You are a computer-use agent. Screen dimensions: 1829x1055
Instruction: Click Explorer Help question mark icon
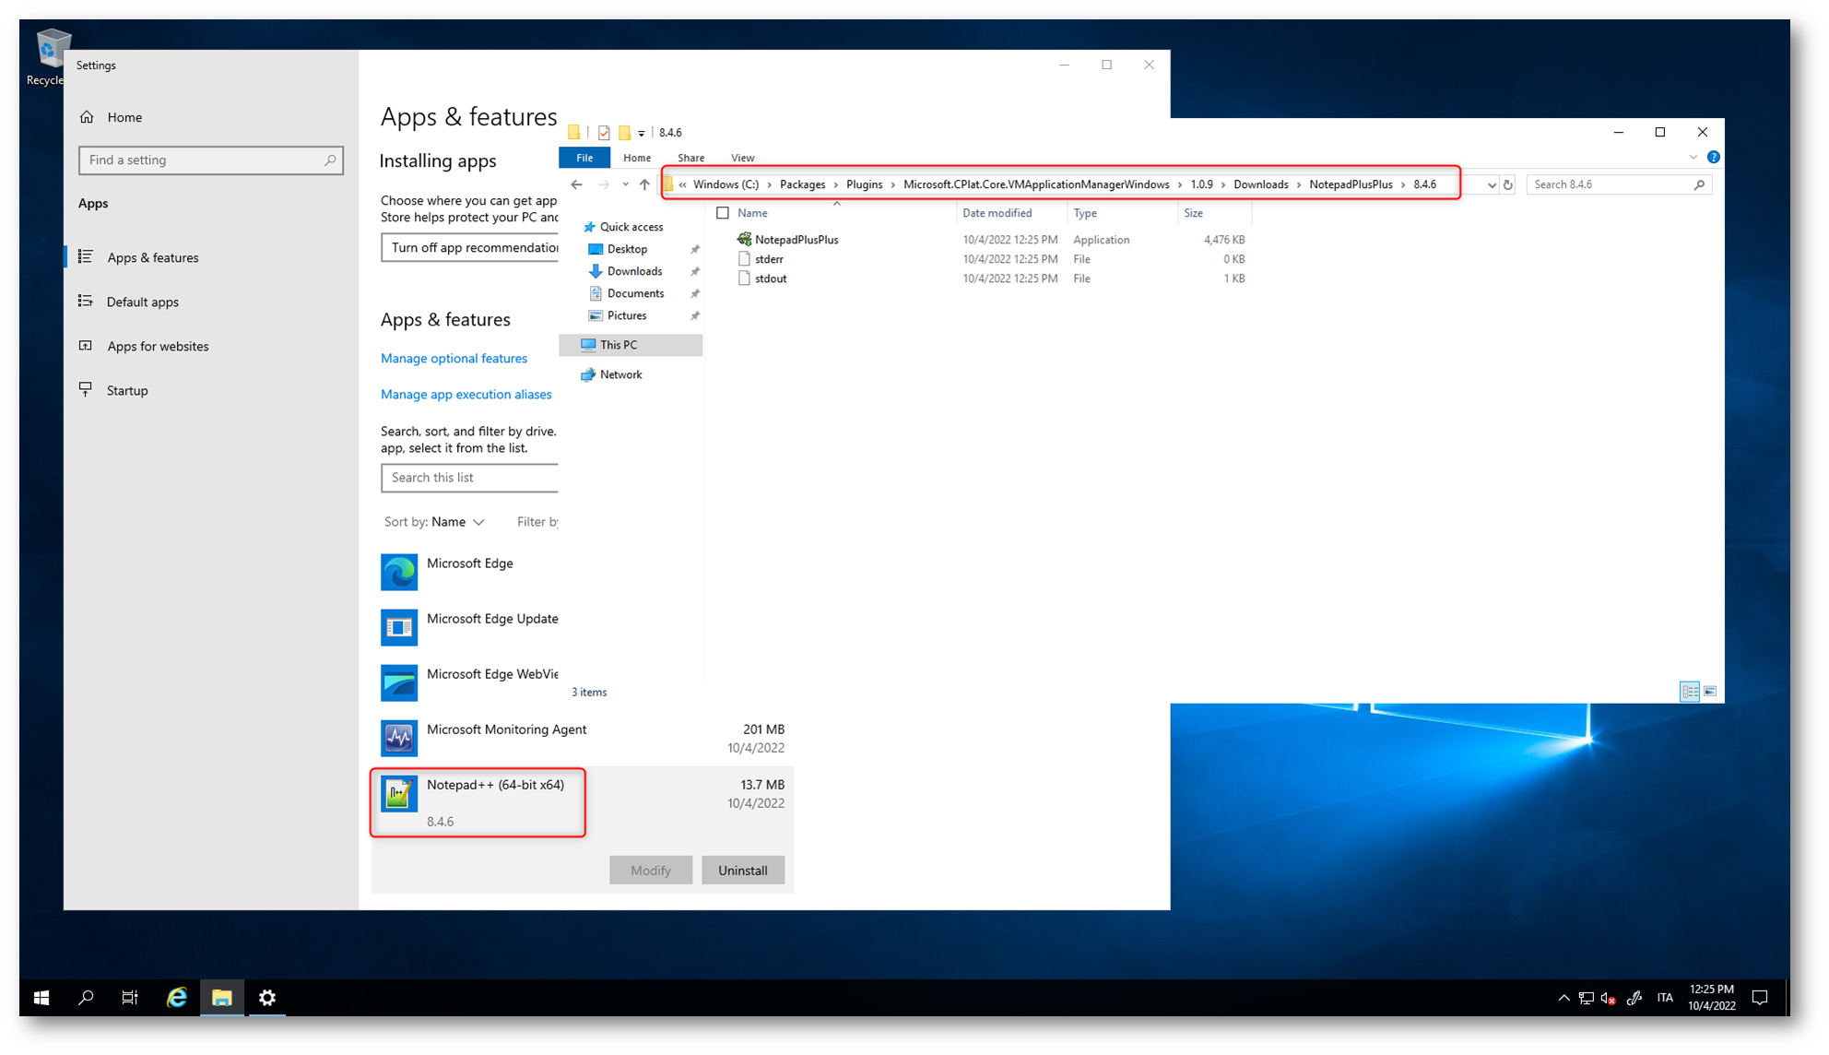[x=1713, y=158]
